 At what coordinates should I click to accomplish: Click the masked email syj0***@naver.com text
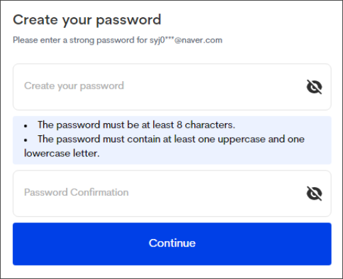click(186, 40)
